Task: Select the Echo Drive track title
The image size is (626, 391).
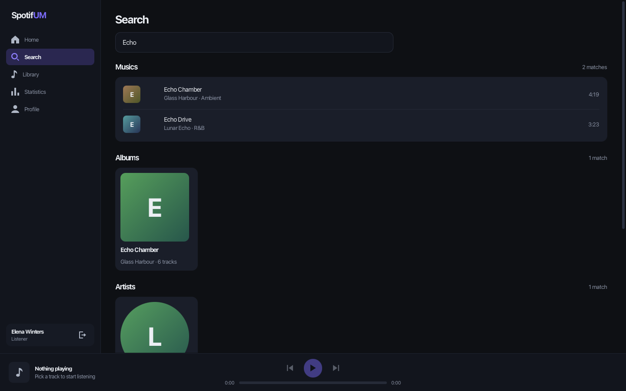Action: click(x=177, y=119)
